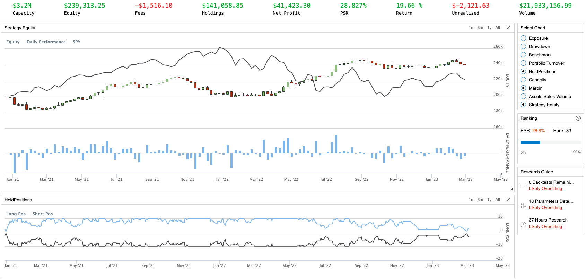Viewport: 586px width, 279px height.
Task: Click the blue PSR ranking progress bar
Action: [530, 142]
